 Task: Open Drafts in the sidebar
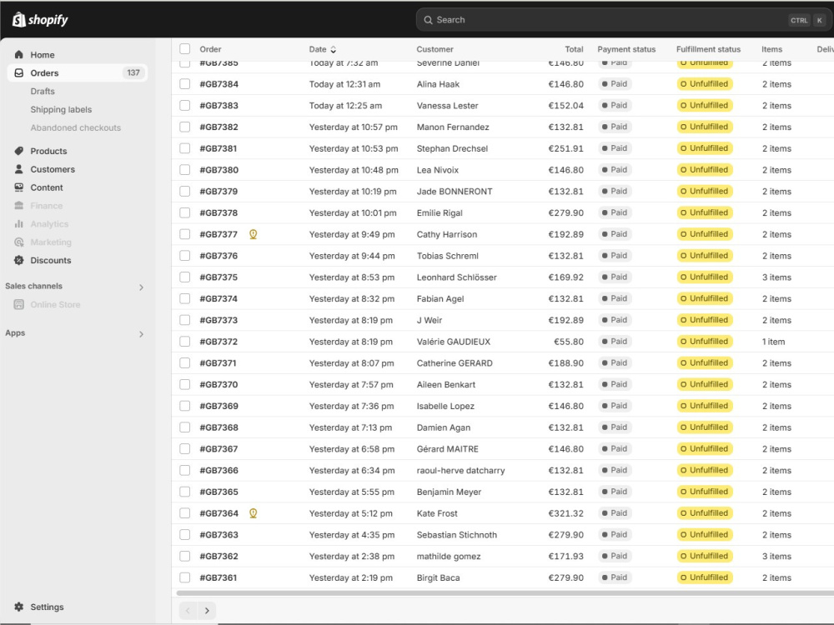[x=43, y=92]
